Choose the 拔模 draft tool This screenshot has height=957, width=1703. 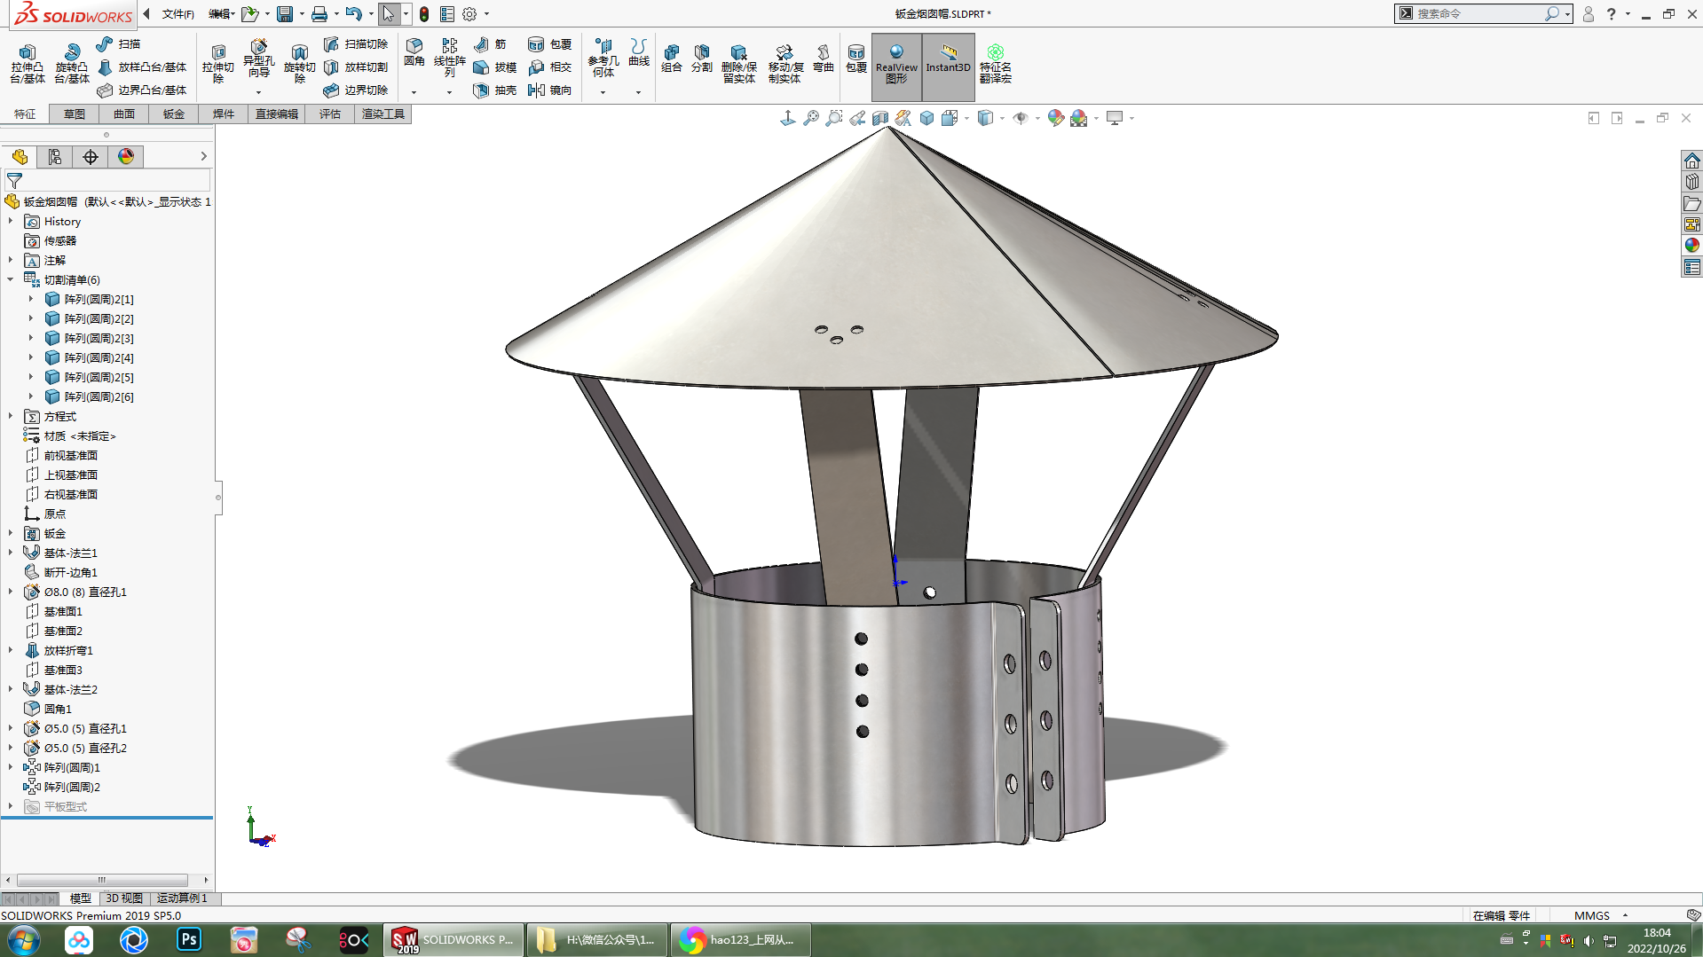pos(495,67)
